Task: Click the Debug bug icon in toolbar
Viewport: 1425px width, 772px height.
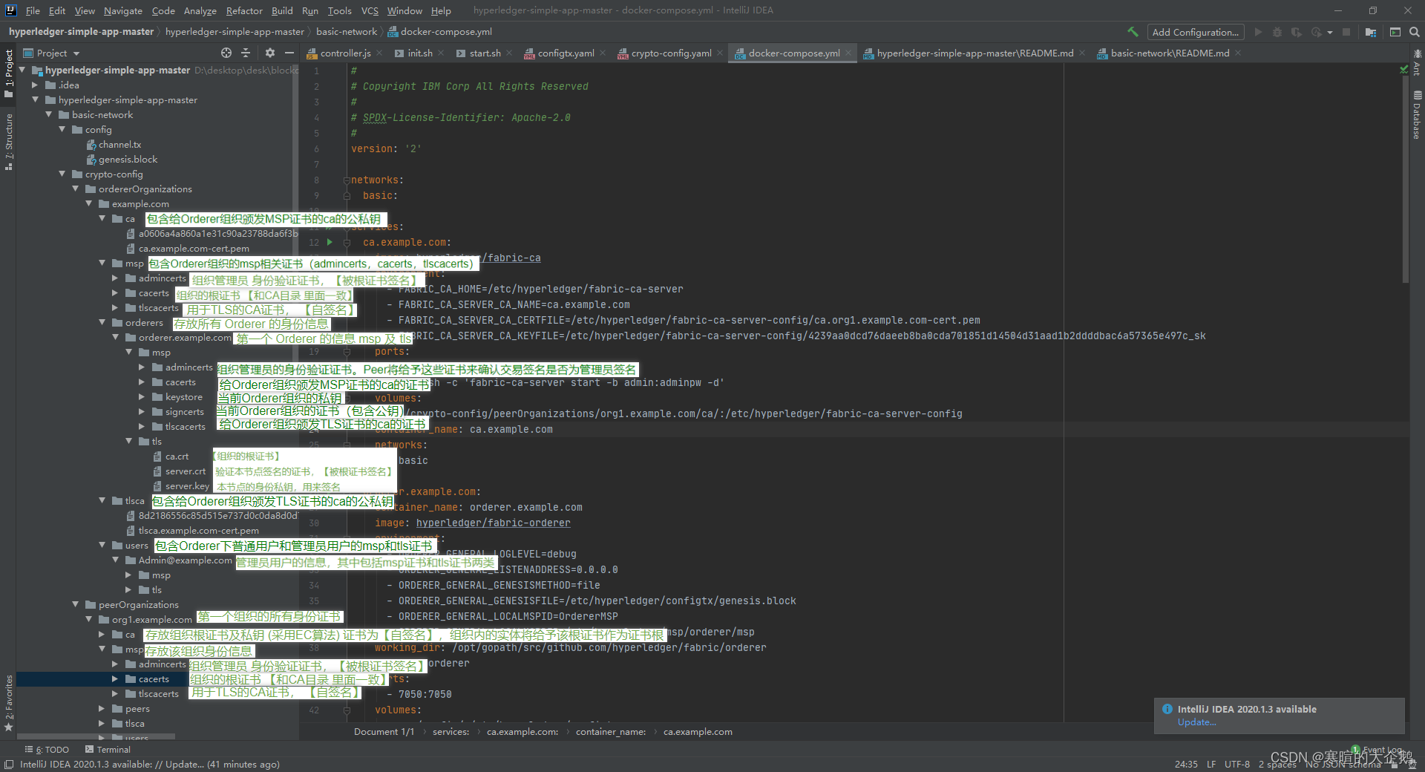Action: click(x=1277, y=32)
